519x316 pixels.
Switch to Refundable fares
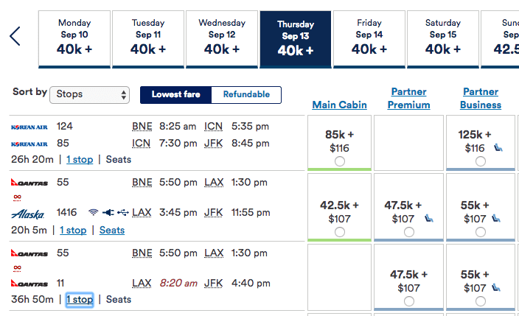(246, 94)
